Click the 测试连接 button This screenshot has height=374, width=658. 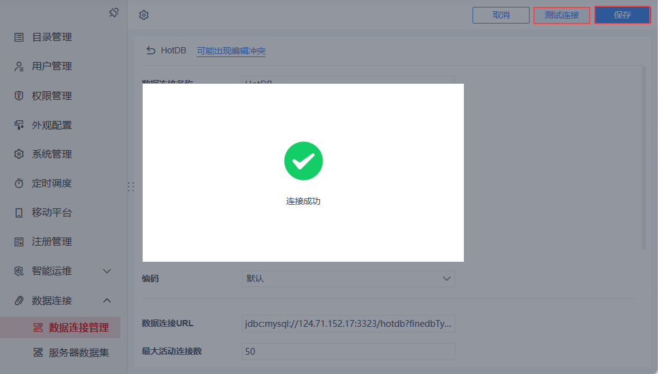[x=561, y=15]
